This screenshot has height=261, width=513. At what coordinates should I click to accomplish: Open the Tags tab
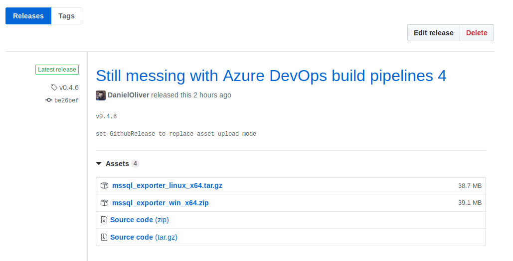(66, 16)
